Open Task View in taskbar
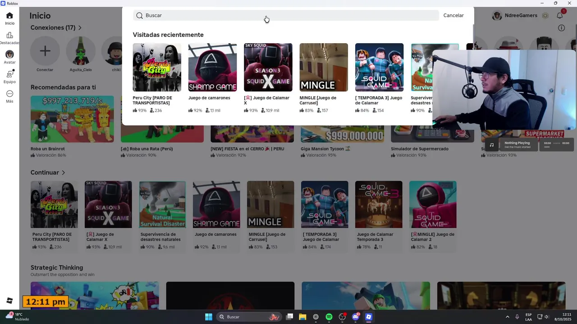 coord(289,317)
